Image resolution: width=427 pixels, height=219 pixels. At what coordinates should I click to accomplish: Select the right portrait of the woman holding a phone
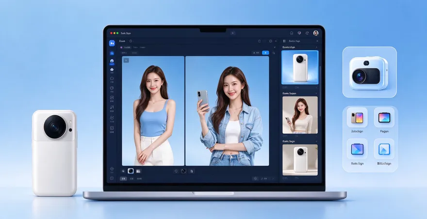(227, 111)
